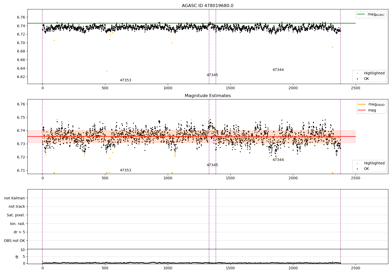The image size is (392, 274).
Task: Click the 'Magnitude Estimates' subplot title
Action: click(x=207, y=96)
